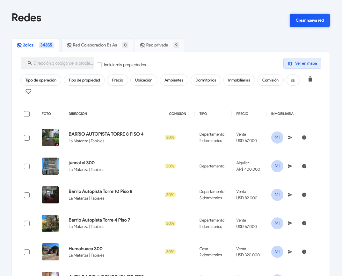Click send arrow for Barrio Autopista Torre 10
The height and width of the screenshot is (276, 342).
click(x=290, y=195)
